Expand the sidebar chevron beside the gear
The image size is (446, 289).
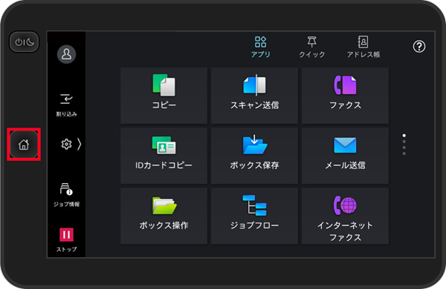(80, 144)
